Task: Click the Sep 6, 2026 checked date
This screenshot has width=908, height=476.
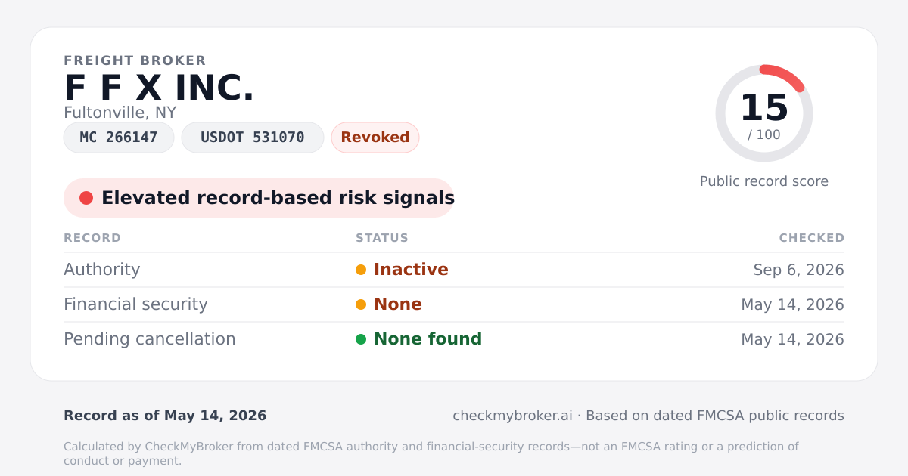Action: click(x=799, y=270)
